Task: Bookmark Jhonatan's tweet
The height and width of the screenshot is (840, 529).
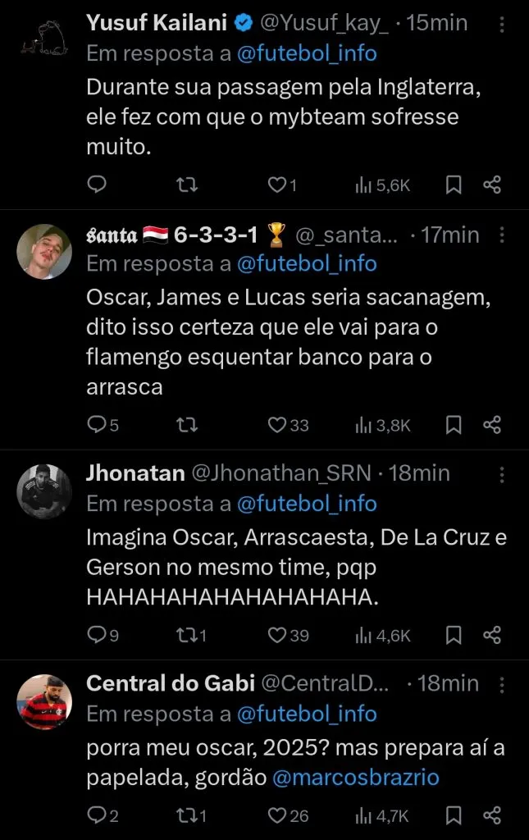Action: coord(453,635)
